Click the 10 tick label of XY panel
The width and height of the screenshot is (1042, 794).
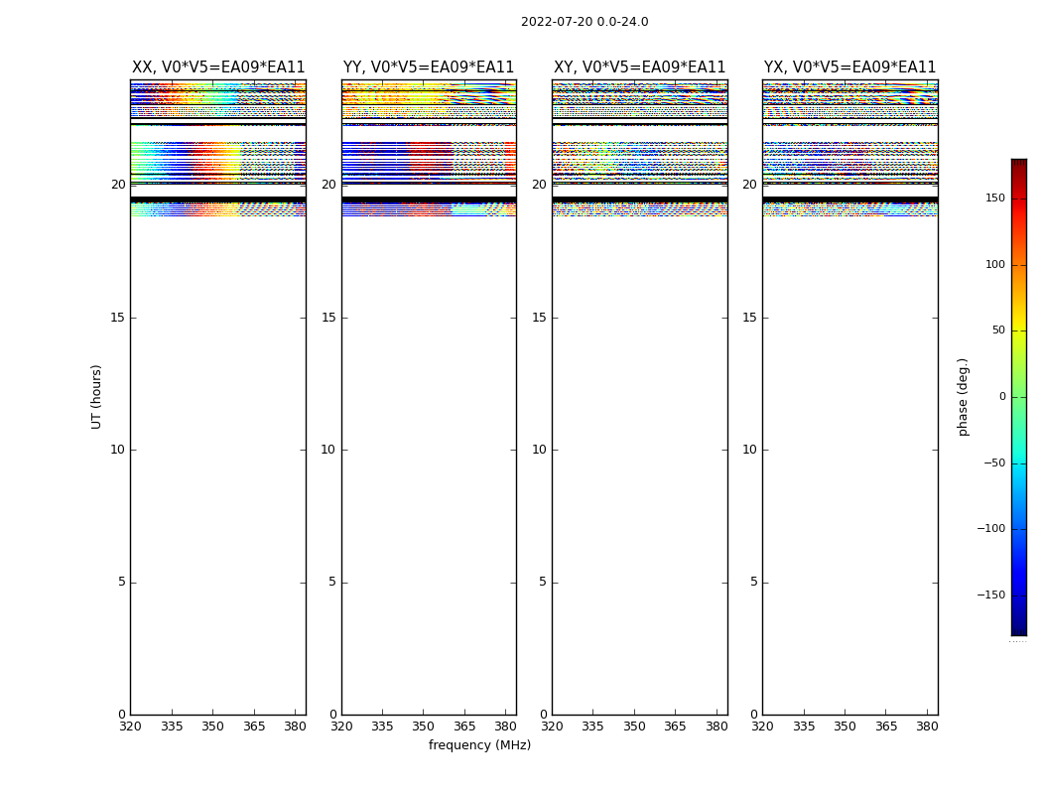[539, 450]
